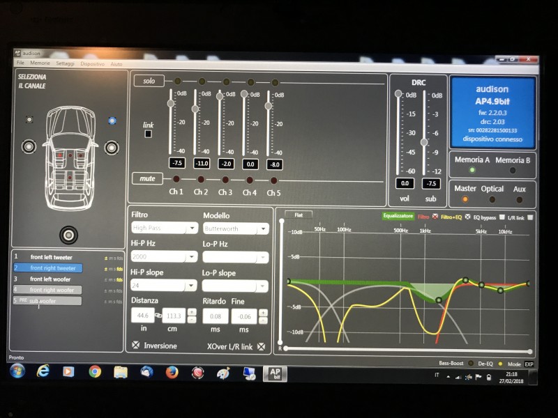The height and width of the screenshot is (418, 558).
Task: Click the green Equalizzatore button
Action: click(398, 216)
